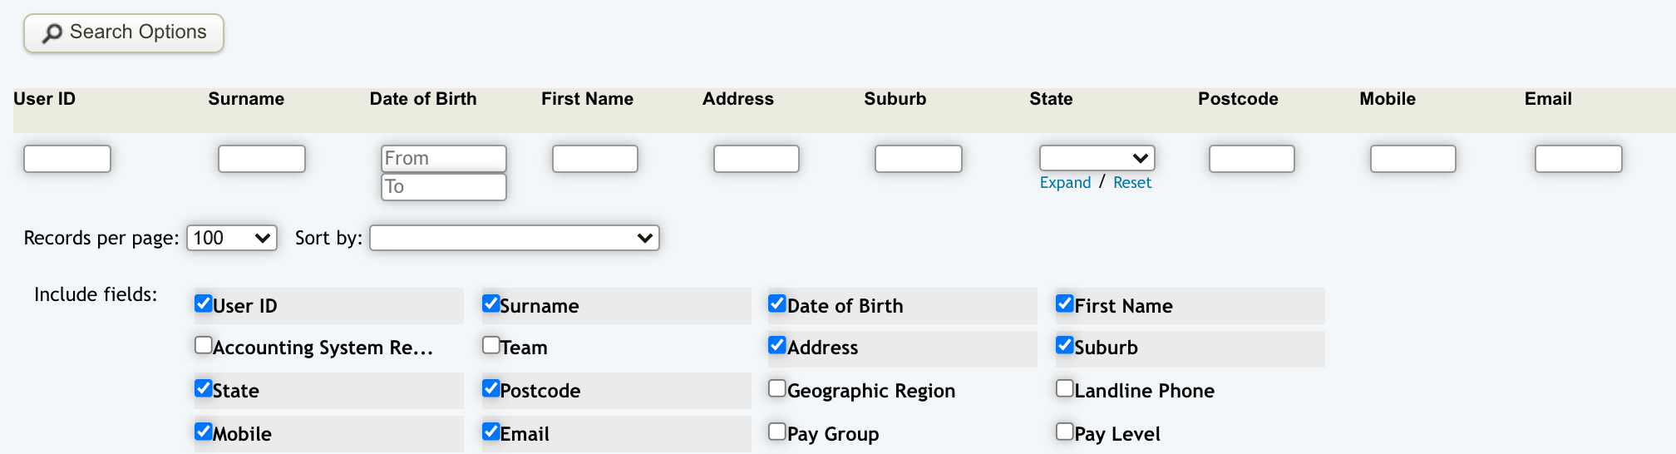Click the Search Options button

coord(124,33)
